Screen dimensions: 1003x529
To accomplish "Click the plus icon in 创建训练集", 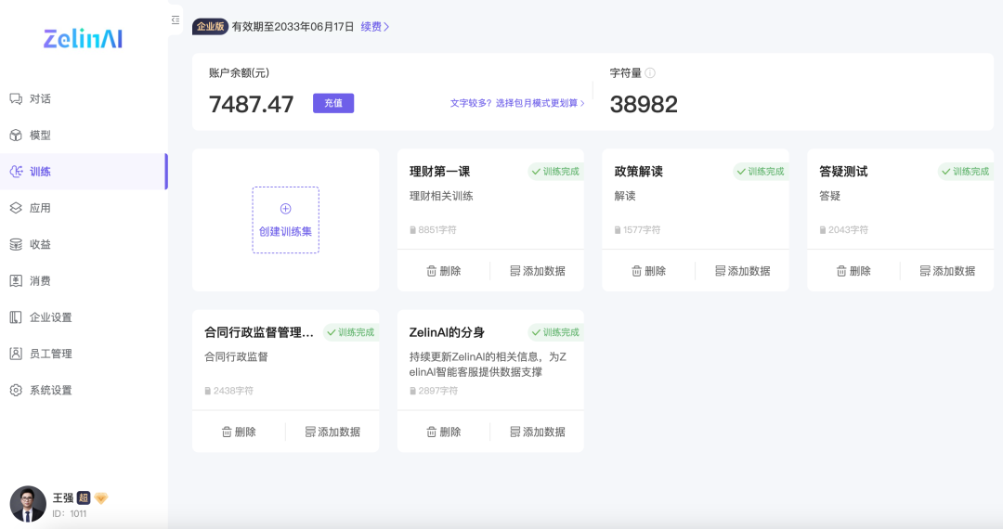I will (285, 209).
